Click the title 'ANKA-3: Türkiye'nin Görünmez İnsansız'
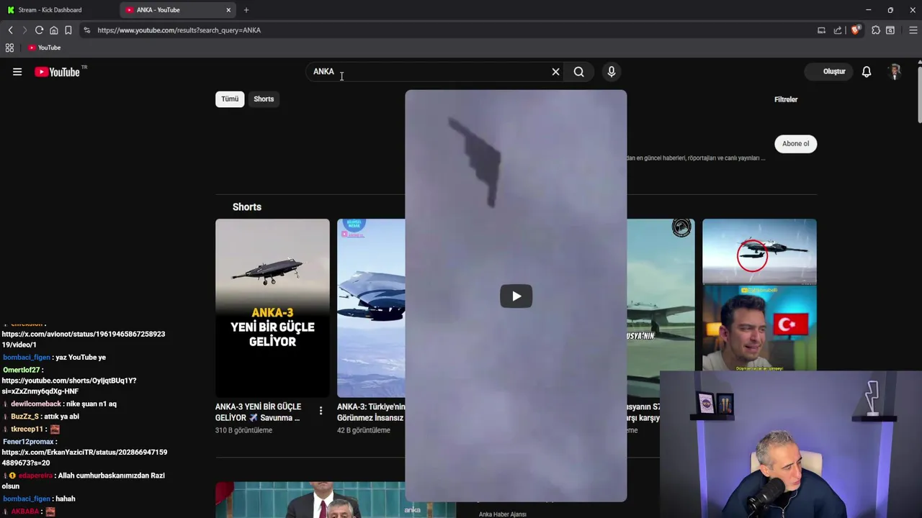The height and width of the screenshot is (518, 922). [371, 412]
